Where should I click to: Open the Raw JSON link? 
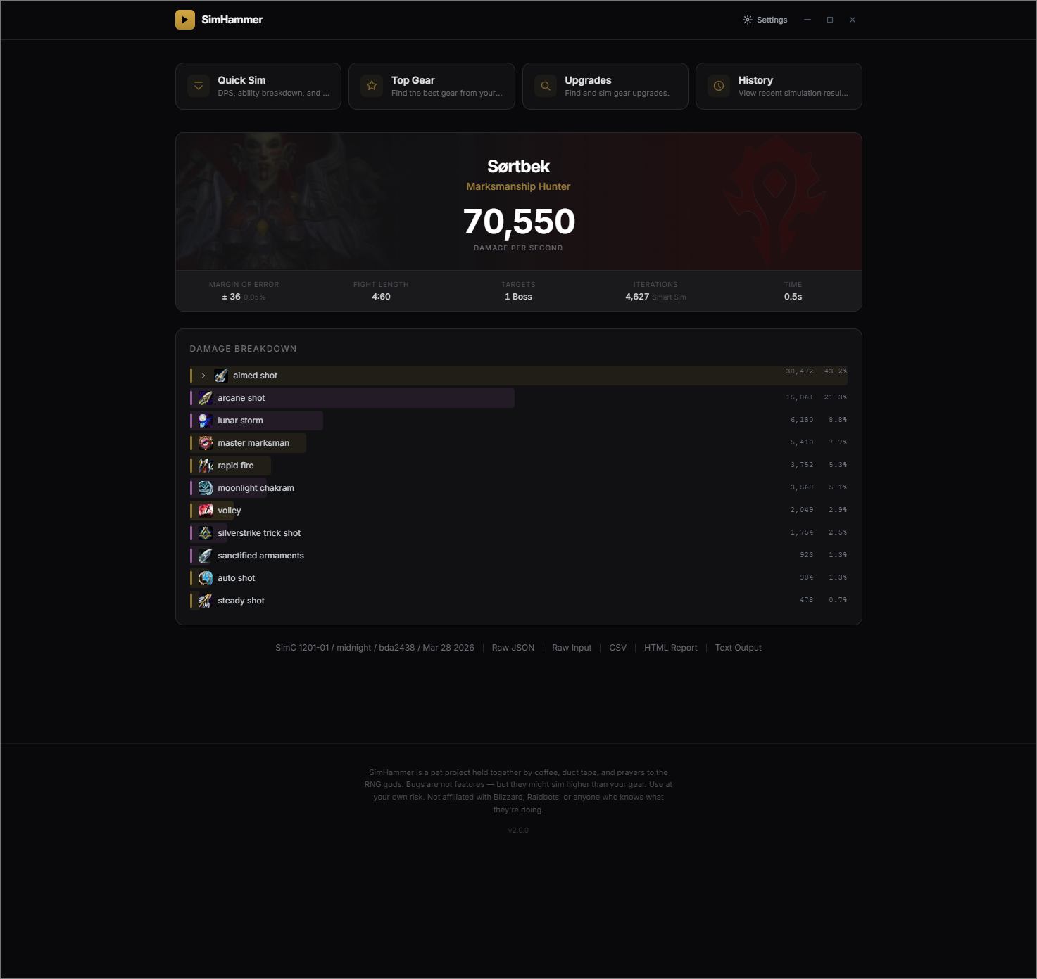coord(513,648)
